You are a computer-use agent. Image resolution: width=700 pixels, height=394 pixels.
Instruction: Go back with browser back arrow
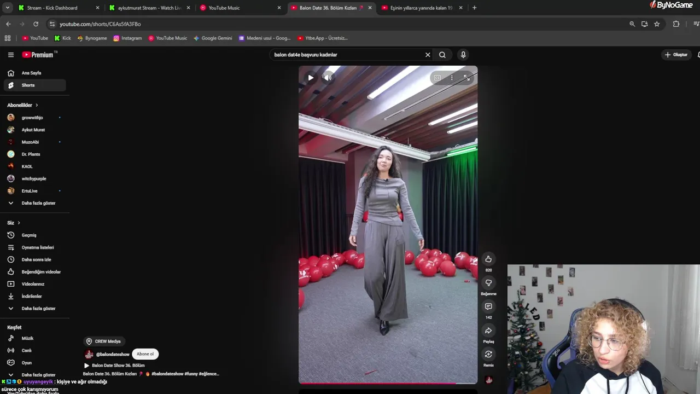click(8, 24)
